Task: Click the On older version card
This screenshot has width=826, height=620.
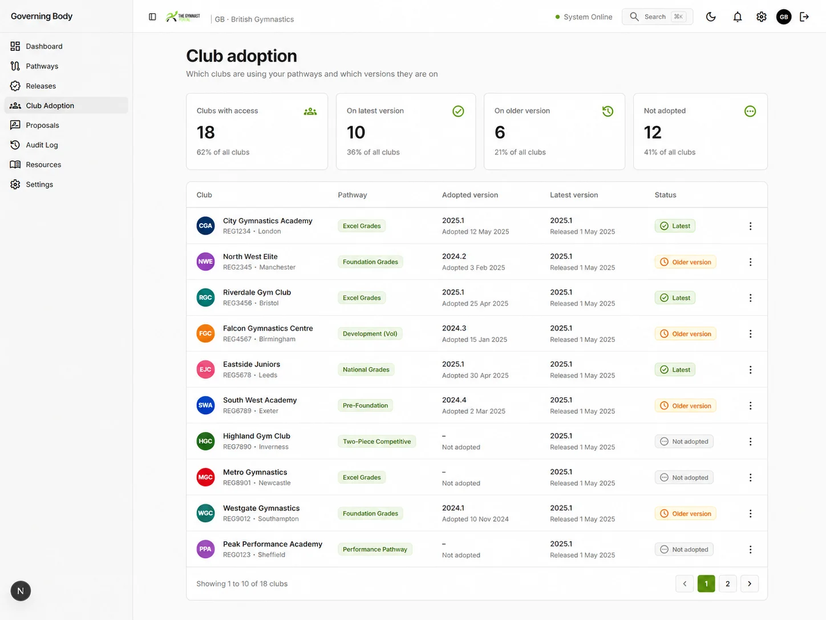Action: pos(554,131)
